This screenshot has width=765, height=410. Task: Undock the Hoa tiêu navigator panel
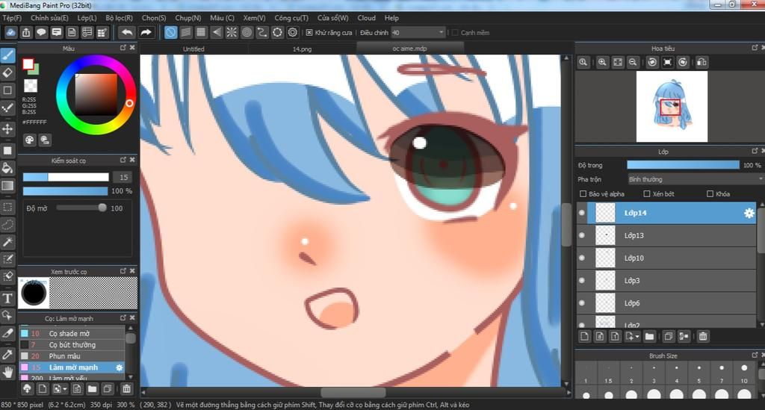click(x=755, y=48)
